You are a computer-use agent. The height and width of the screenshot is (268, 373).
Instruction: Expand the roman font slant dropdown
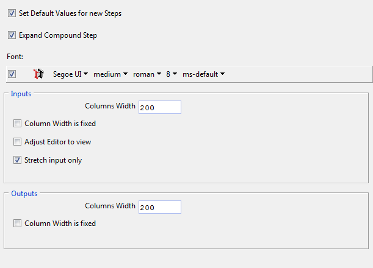(x=147, y=74)
